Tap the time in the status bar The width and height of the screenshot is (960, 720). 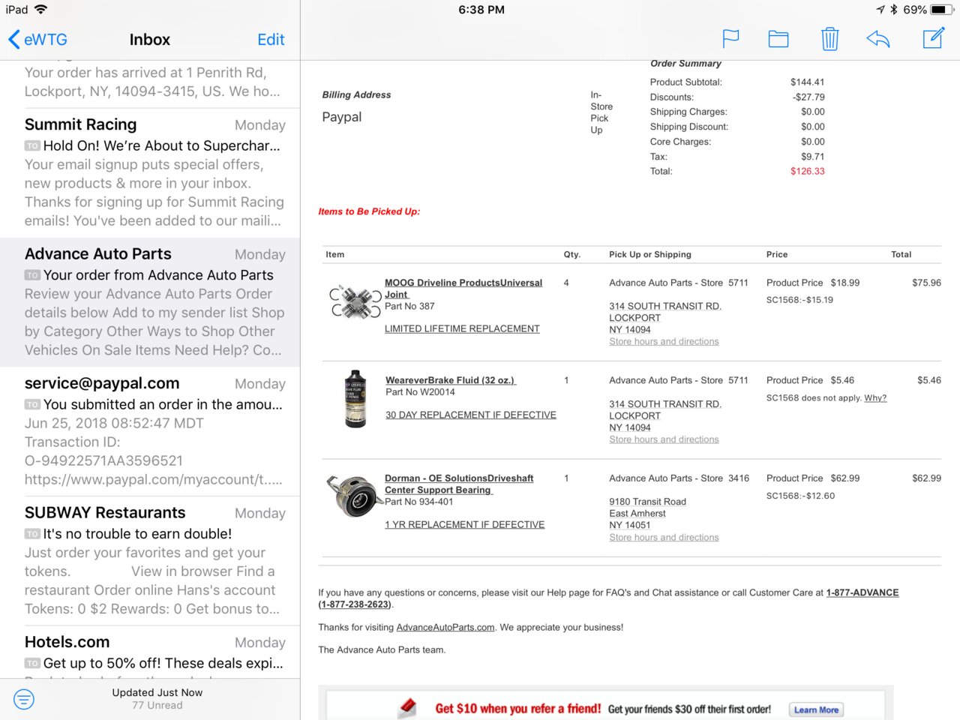481,10
